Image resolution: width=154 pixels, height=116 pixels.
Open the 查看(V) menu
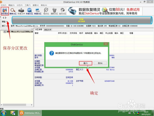pos(36,5)
